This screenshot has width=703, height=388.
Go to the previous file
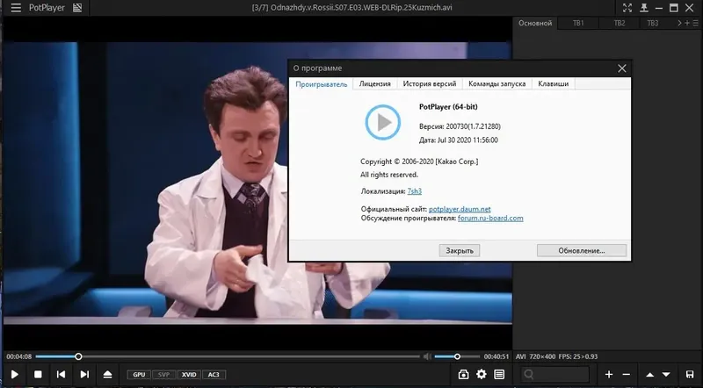point(61,374)
